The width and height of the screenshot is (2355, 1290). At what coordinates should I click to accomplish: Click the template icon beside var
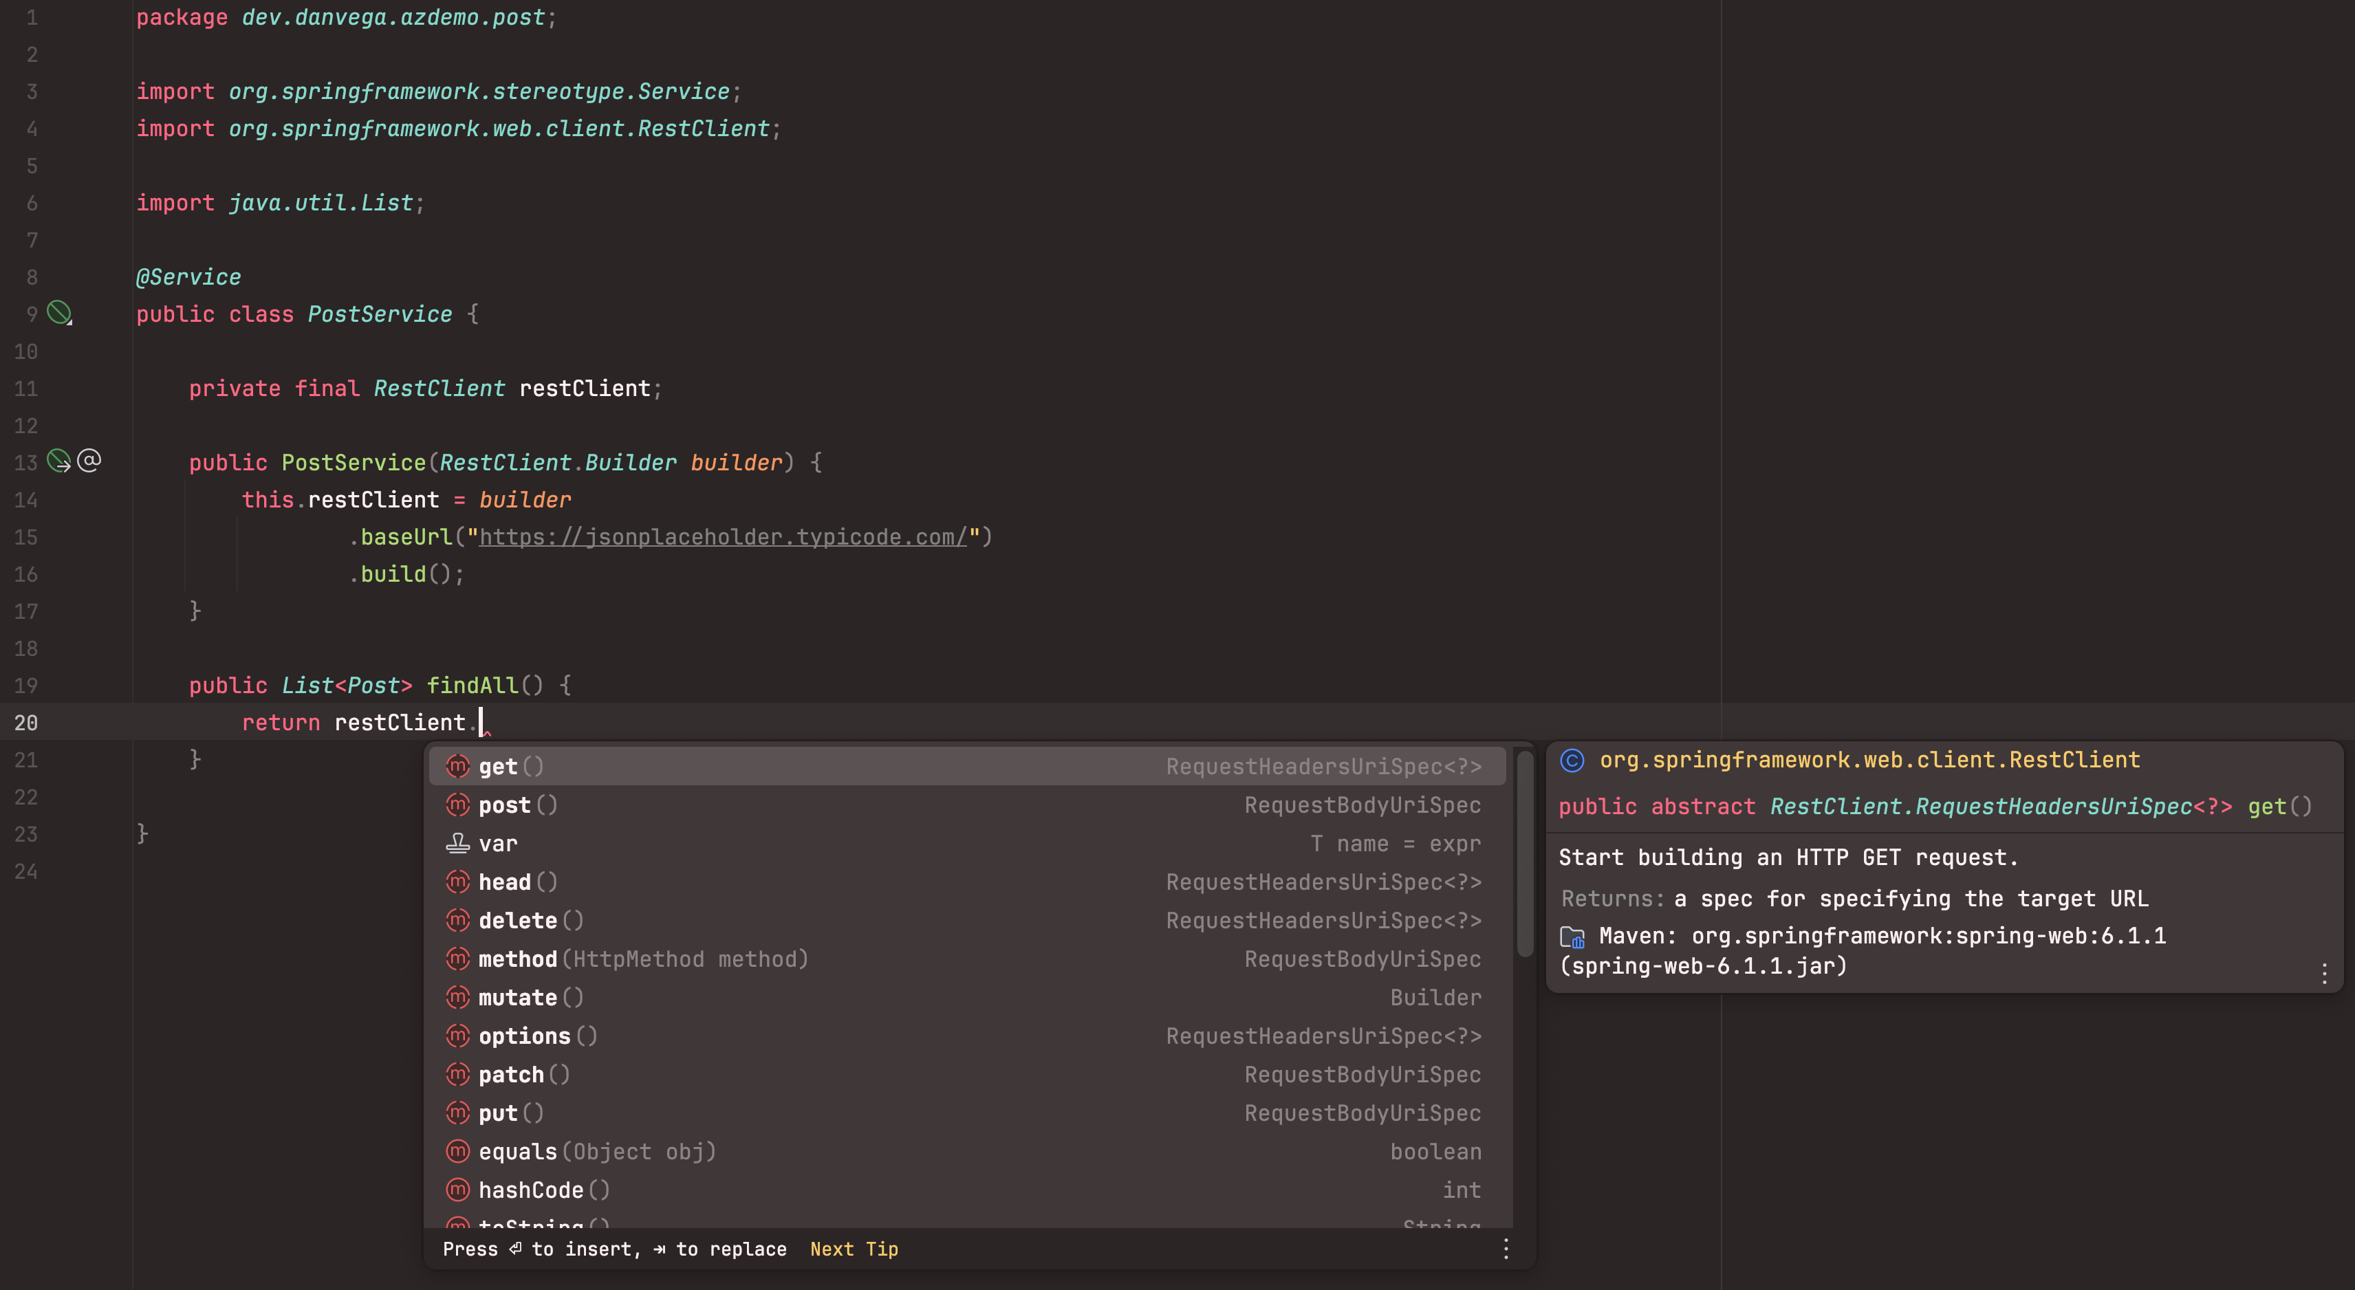[x=457, y=843]
